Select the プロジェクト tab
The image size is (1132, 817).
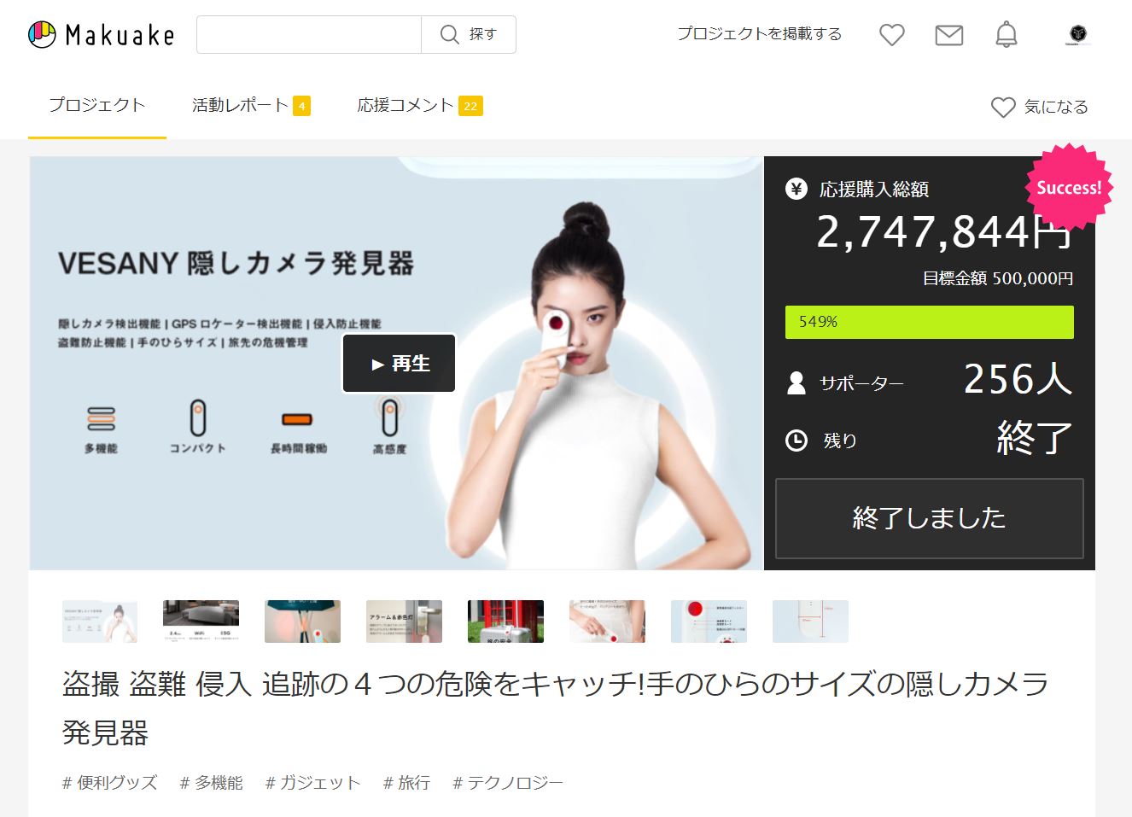coord(97,105)
